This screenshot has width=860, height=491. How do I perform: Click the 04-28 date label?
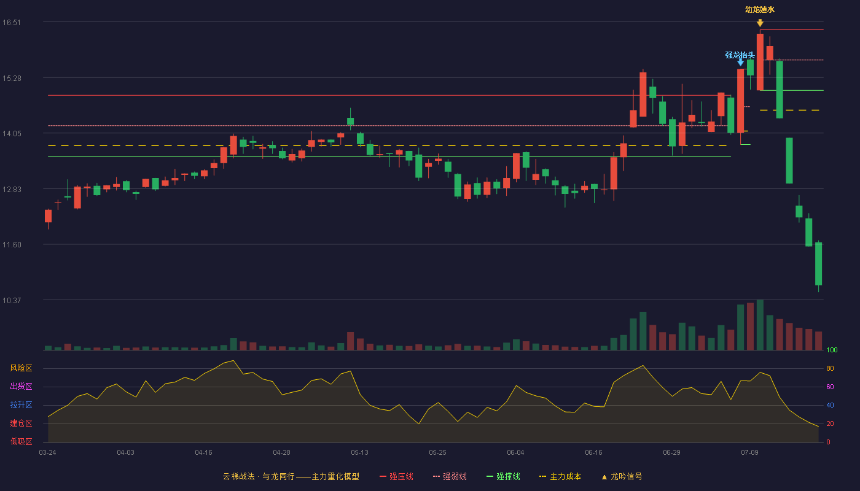click(x=281, y=452)
